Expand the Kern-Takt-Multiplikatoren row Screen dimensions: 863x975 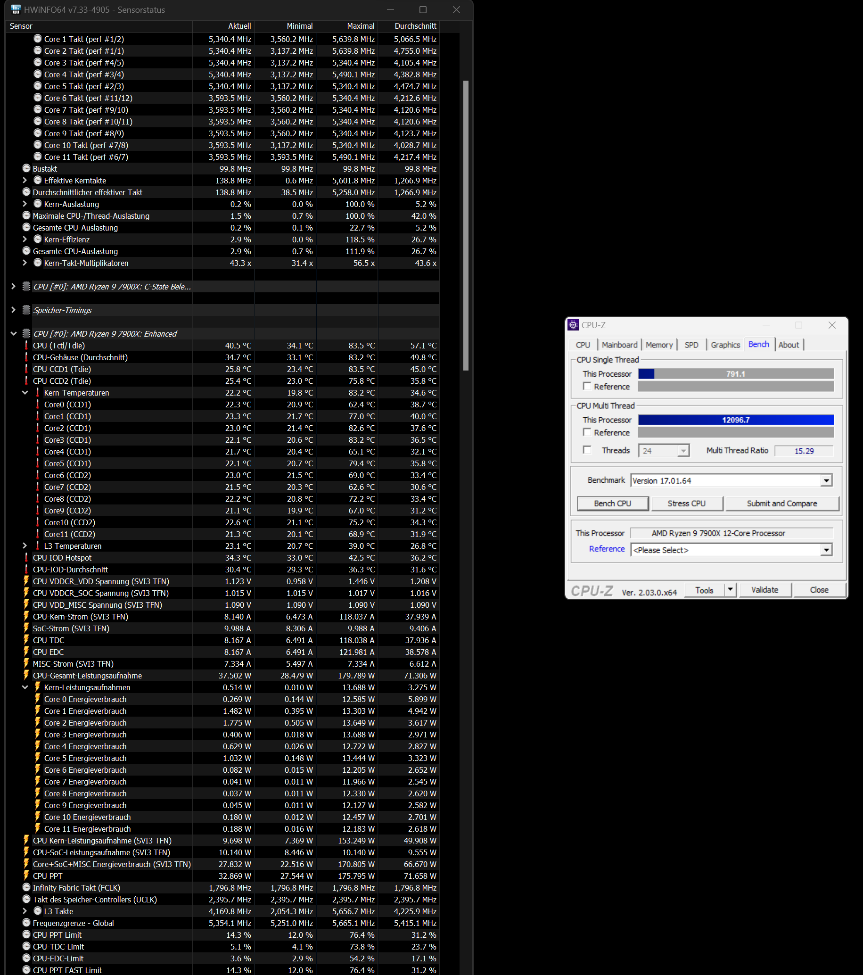(25, 263)
